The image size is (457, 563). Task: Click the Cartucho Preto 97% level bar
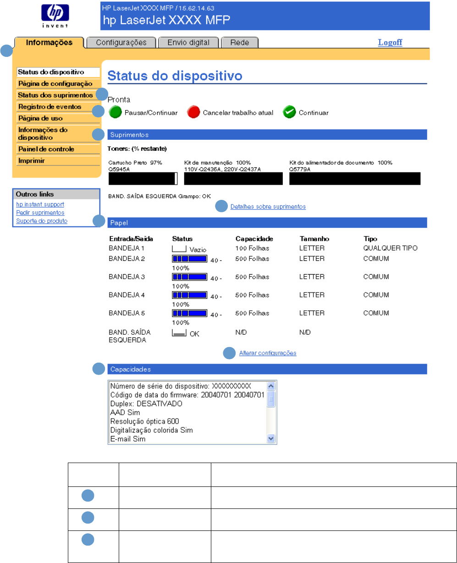click(x=143, y=178)
